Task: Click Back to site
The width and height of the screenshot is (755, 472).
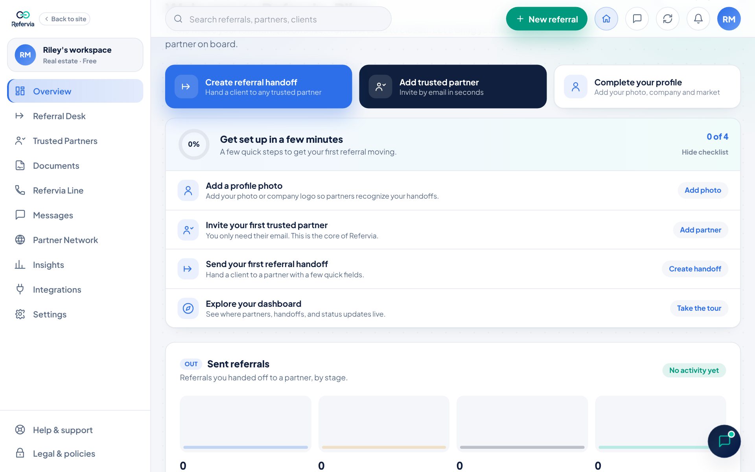Action: coord(65,19)
